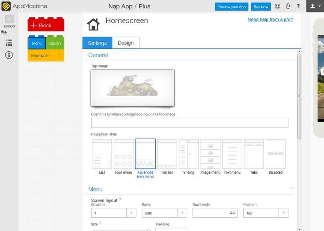Select the Settings tab
Screen dimensions: 324x231
[x=97, y=43]
